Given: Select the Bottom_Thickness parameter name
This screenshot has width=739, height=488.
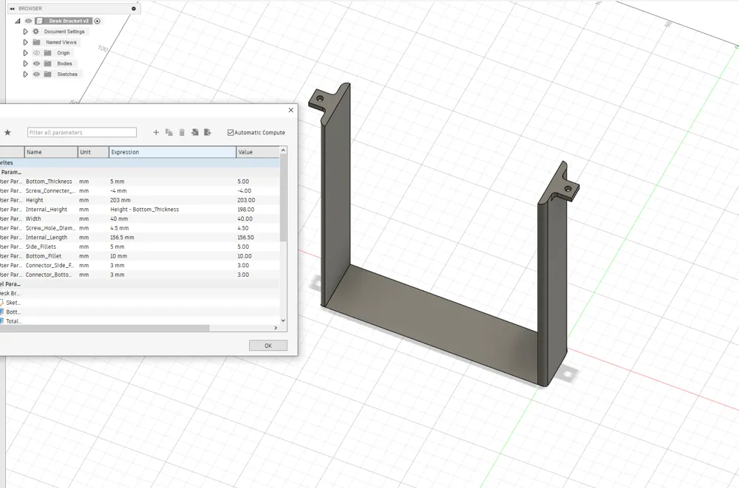Looking at the screenshot, I should 49,182.
